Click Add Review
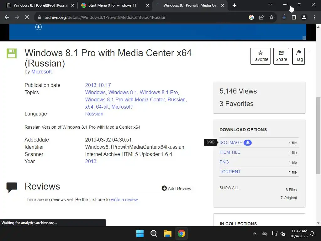 [176, 189]
